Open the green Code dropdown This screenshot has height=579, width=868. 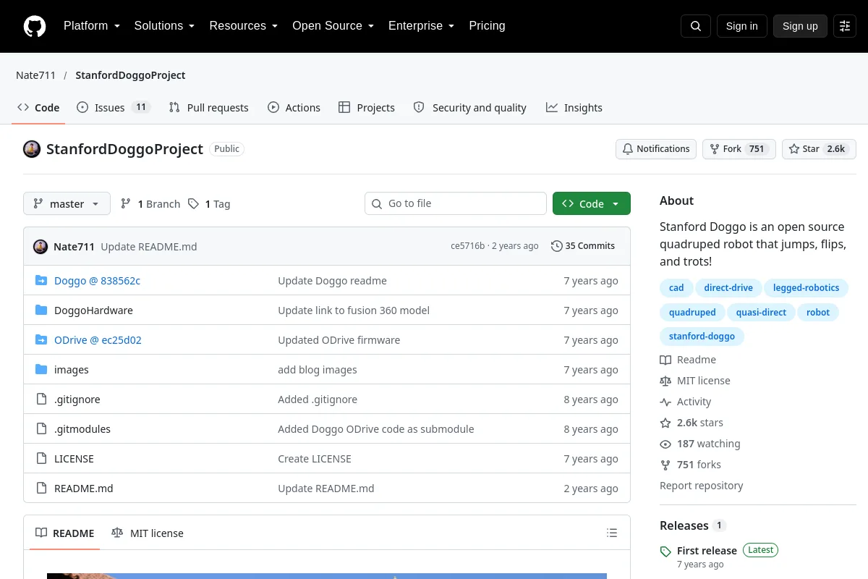click(592, 204)
